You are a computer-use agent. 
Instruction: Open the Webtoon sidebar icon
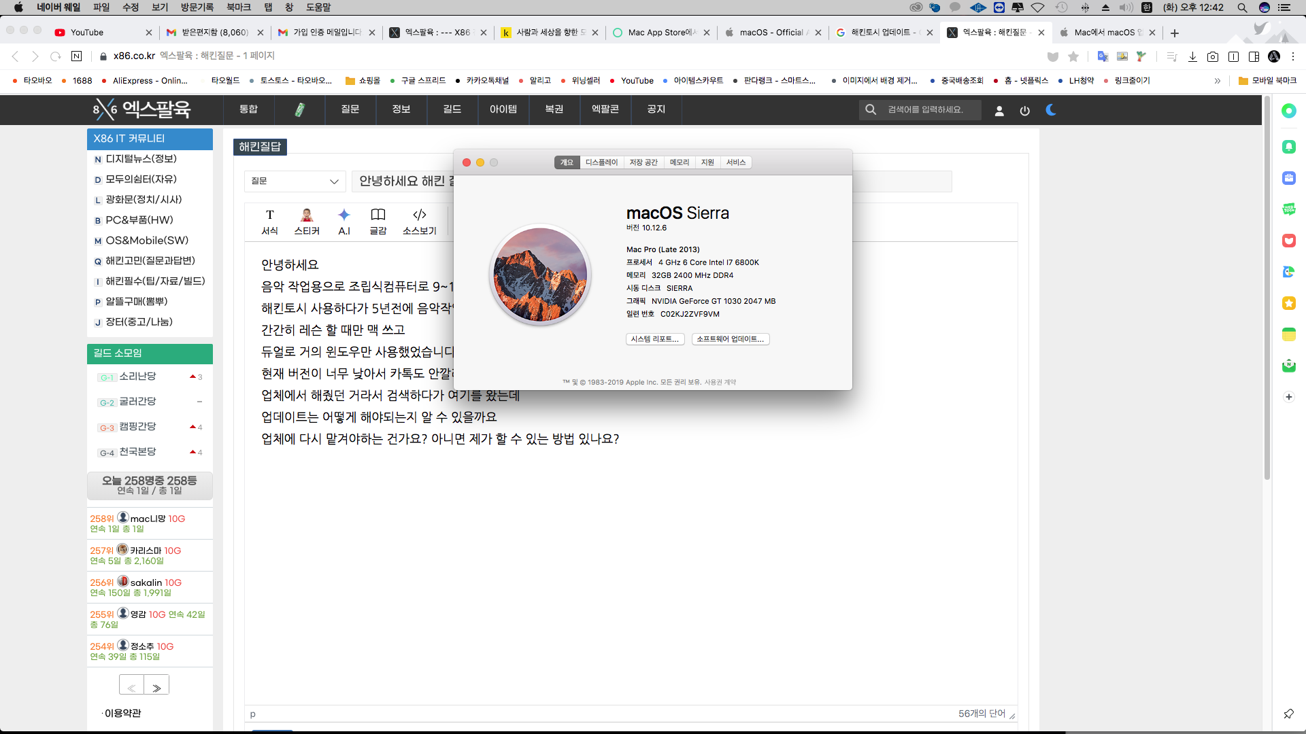pyautogui.click(x=1289, y=209)
